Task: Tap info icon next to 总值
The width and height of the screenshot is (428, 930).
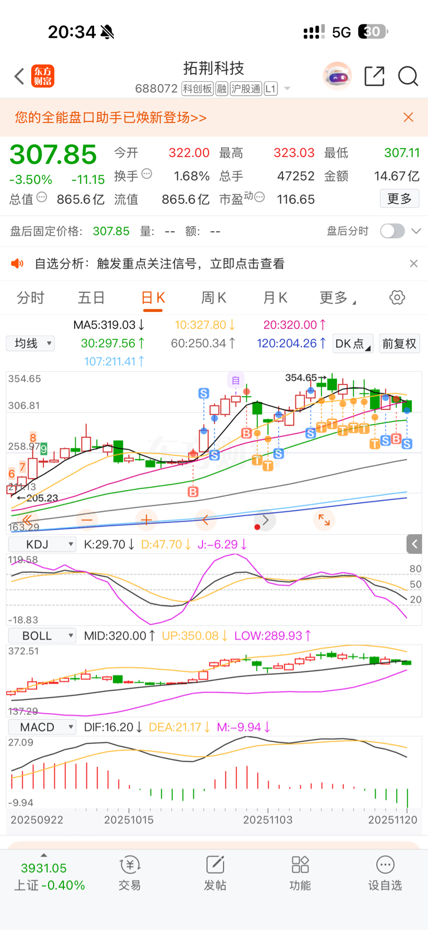Action: [x=42, y=197]
